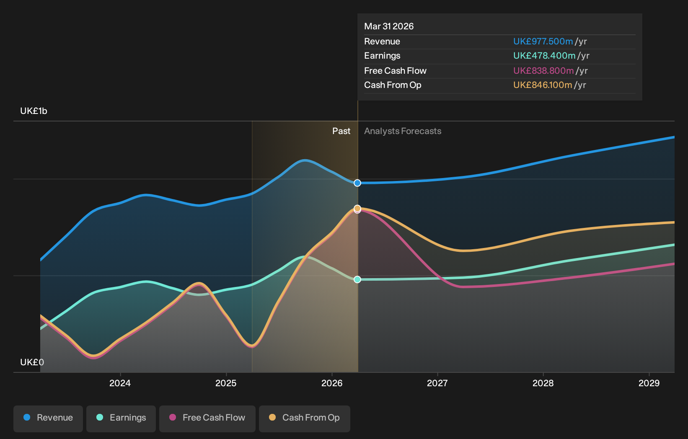The image size is (688, 439).
Task: Click the UK£0 y-axis label
Action: pos(32,362)
